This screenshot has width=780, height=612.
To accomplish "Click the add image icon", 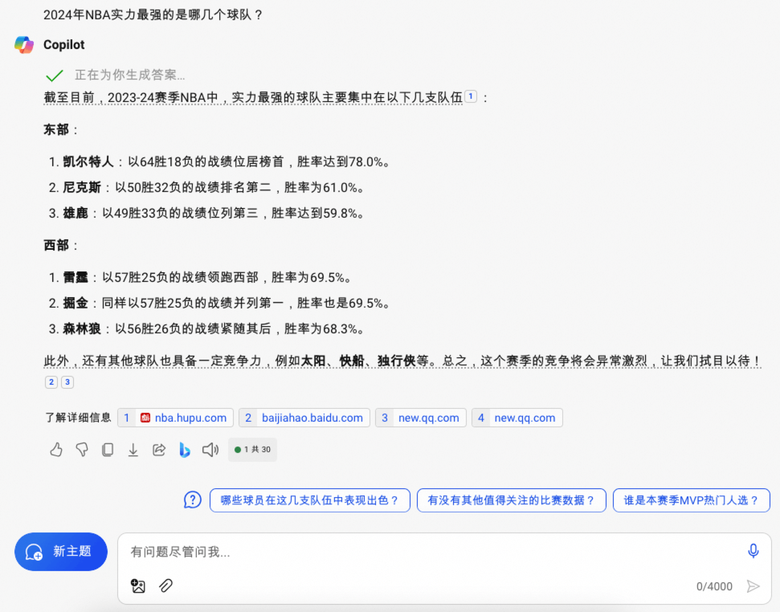I will [x=138, y=586].
